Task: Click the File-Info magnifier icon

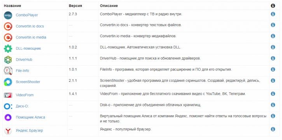Action: 8,71
